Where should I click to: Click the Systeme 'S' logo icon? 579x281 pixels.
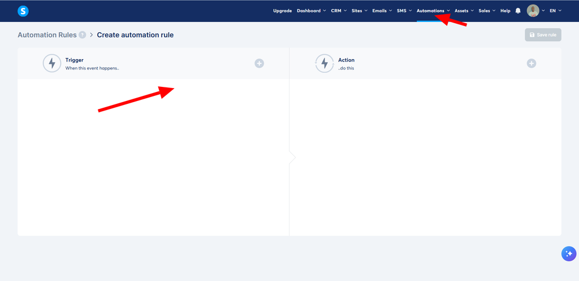(x=23, y=11)
